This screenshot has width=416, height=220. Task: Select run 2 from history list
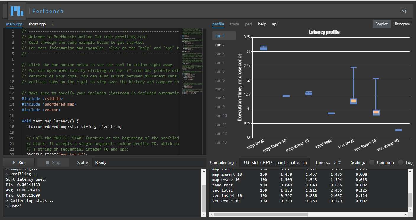click(220, 45)
